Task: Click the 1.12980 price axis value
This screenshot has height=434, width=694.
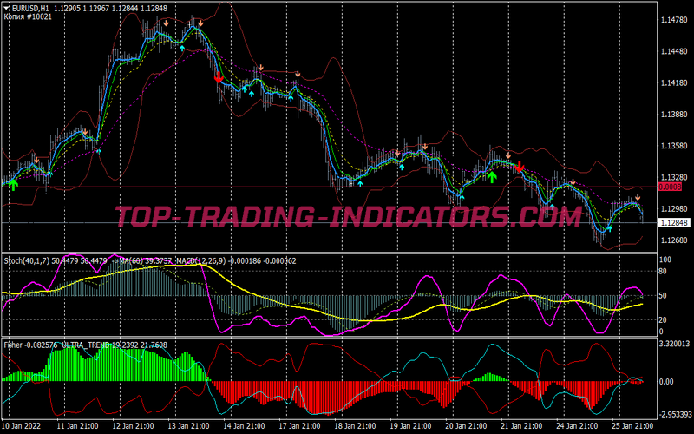Action: tap(673, 208)
